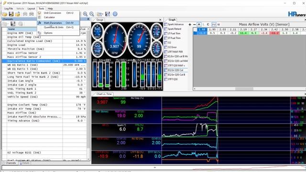The height and width of the screenshot is (172, 306).
Task: Click the minus button in Graph toolbar
Action: (x=195, y=24)
